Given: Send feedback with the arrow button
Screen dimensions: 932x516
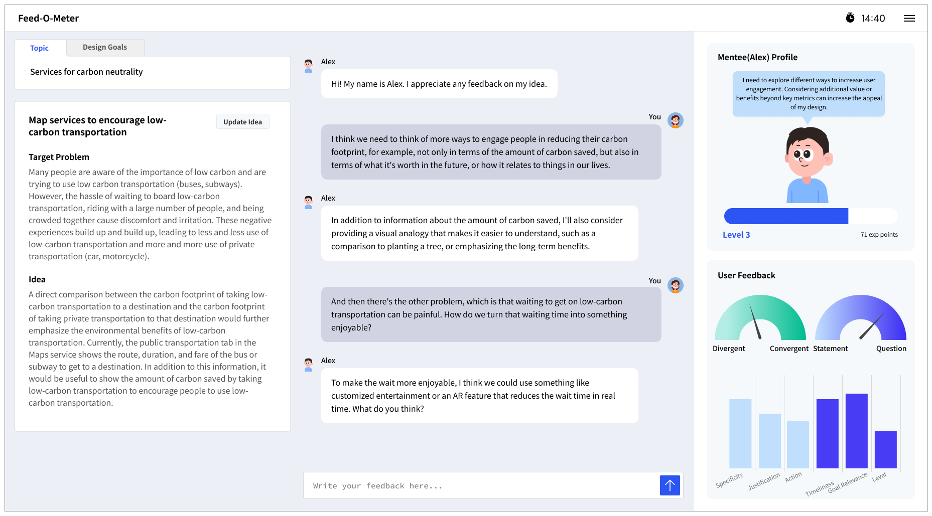Looking at the screenshot, I should [x=670, y=485].
